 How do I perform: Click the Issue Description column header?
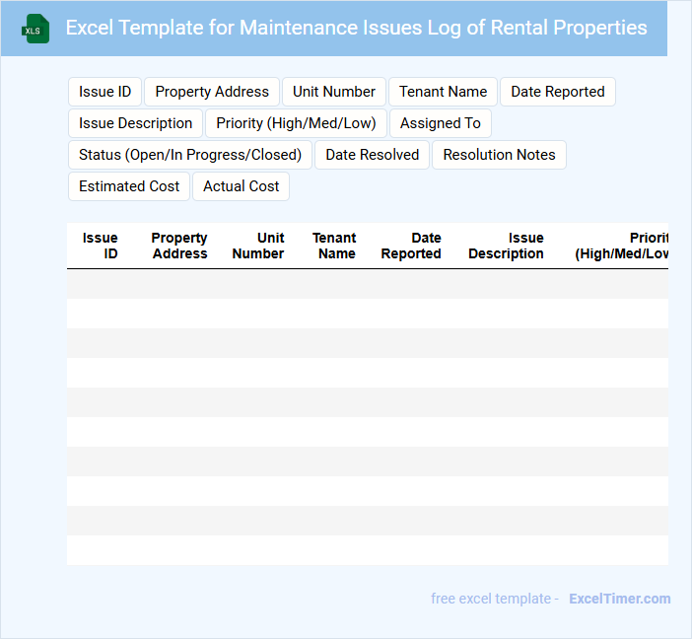click(506, 246)
